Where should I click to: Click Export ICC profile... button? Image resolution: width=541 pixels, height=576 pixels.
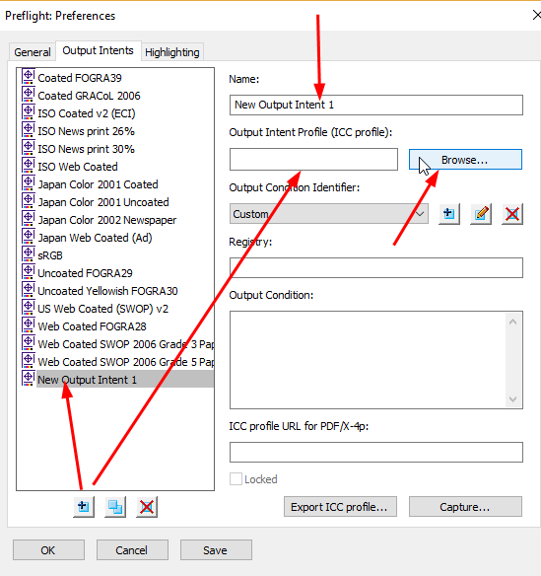(340, 507)
